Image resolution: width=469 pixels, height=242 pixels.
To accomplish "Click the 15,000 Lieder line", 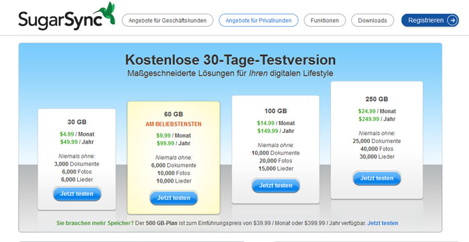I will point(276,168).
